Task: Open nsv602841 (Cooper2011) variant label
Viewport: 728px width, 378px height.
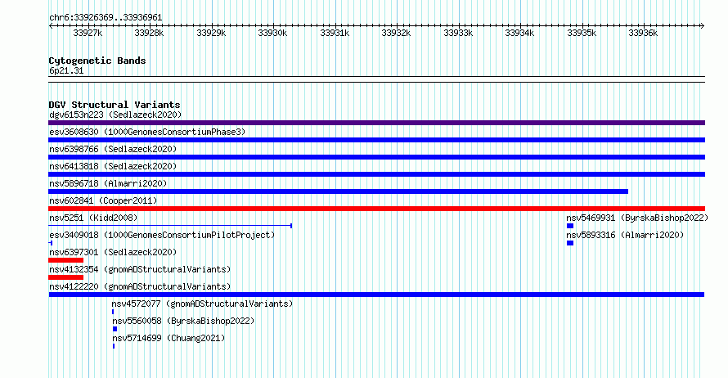Action: click(103, 200)
